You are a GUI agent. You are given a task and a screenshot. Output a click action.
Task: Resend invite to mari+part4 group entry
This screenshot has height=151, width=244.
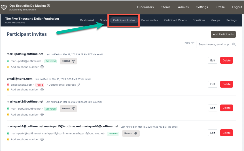tap(131, 133)
